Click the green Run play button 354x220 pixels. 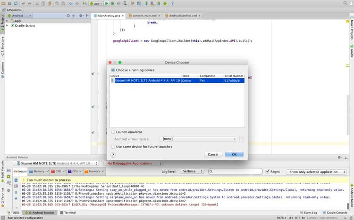[107, 3]
